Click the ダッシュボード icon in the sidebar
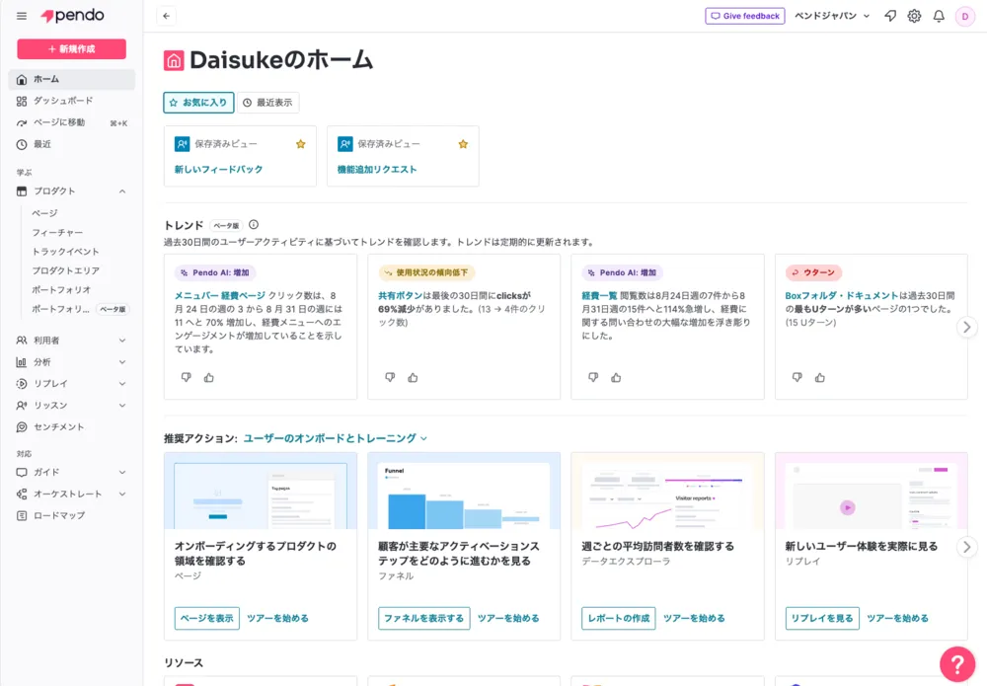This screenshot has height=686, width=987. 22,100
